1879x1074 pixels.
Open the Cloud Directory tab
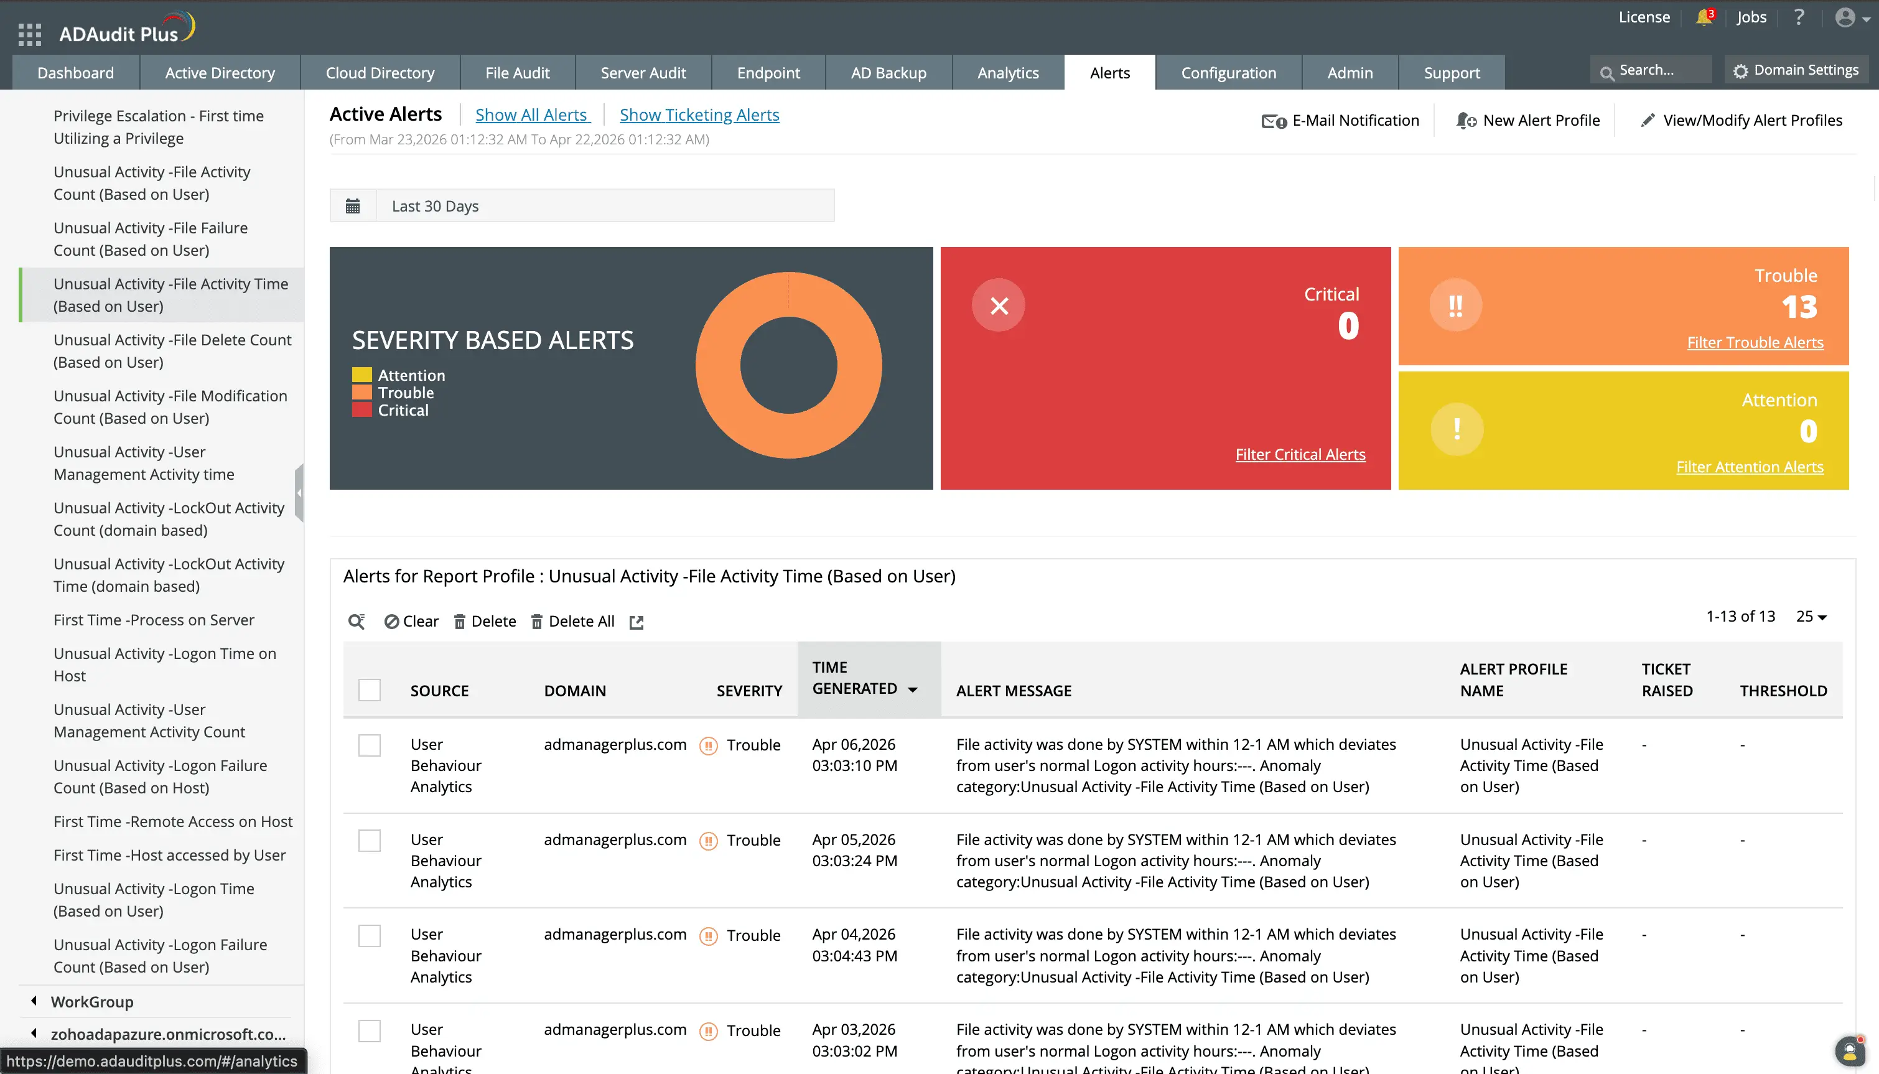380,72
